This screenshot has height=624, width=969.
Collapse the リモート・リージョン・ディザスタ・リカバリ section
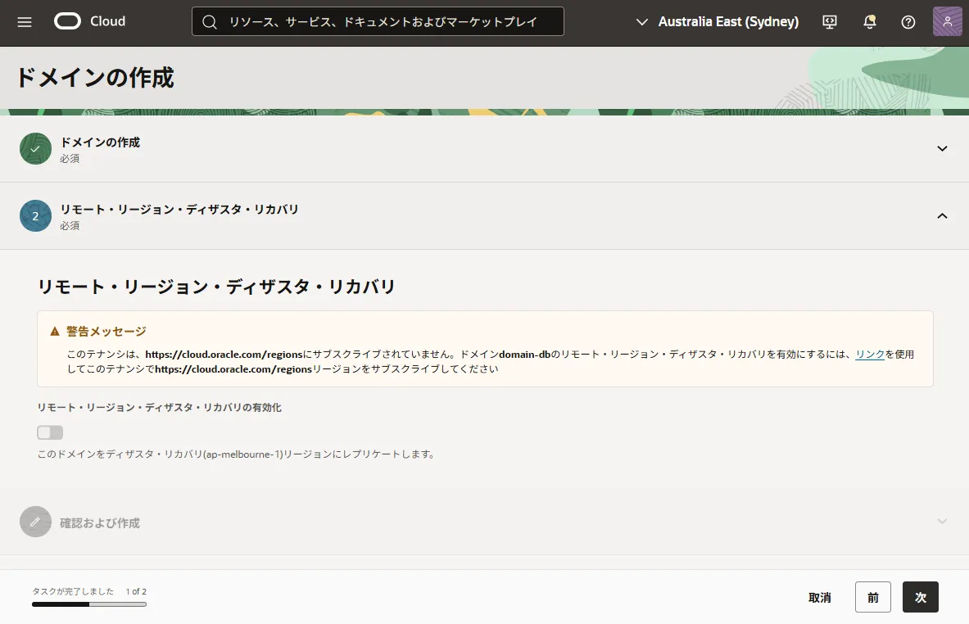(942, 215)
